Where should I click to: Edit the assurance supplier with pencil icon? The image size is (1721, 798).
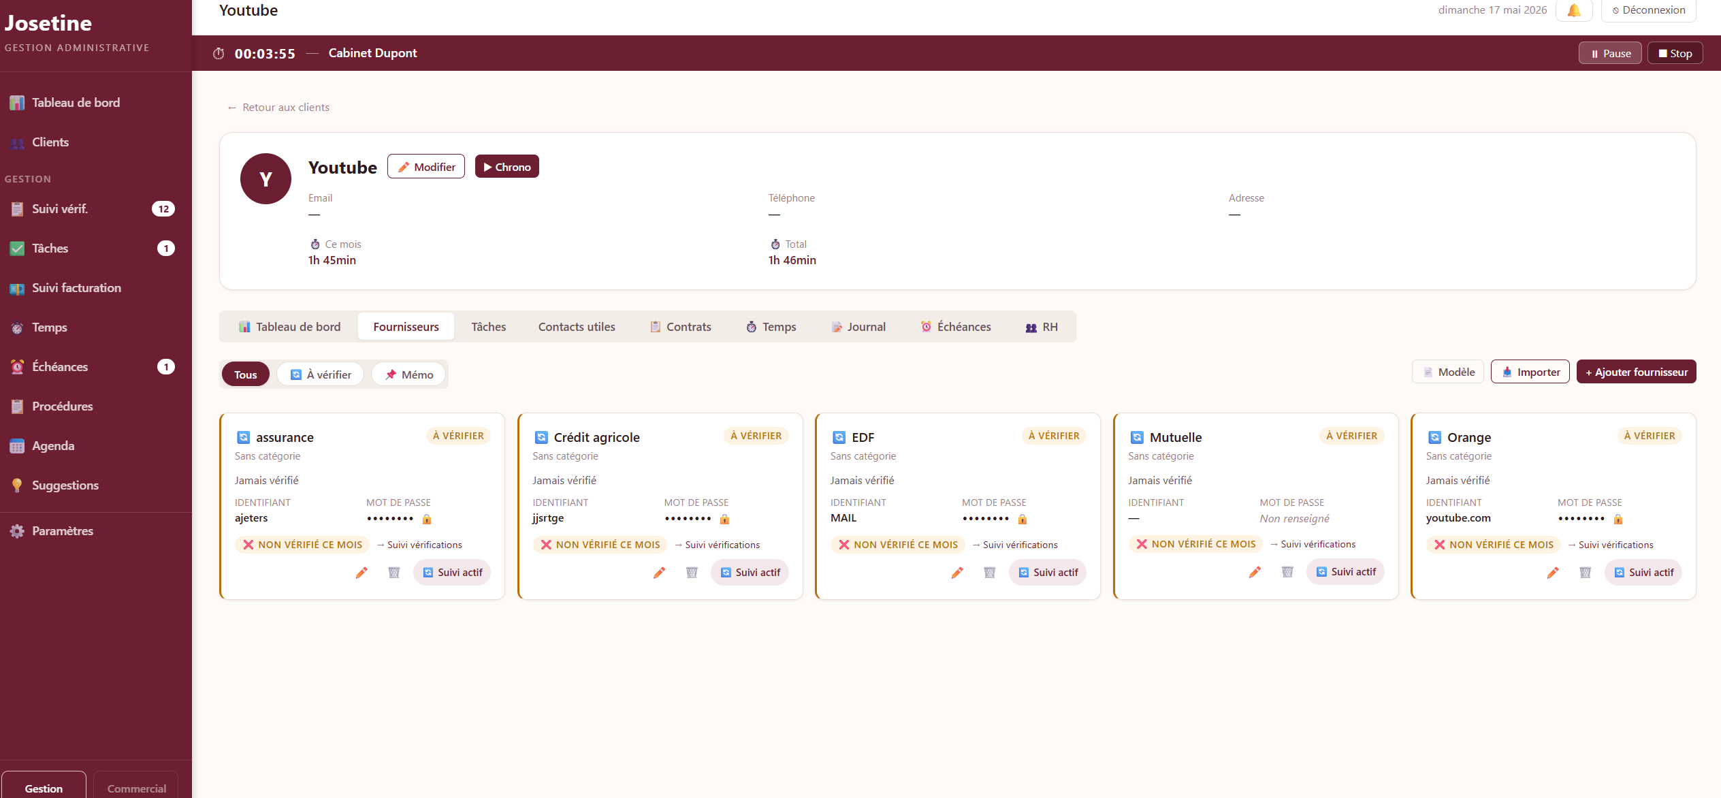click(361, 573)
